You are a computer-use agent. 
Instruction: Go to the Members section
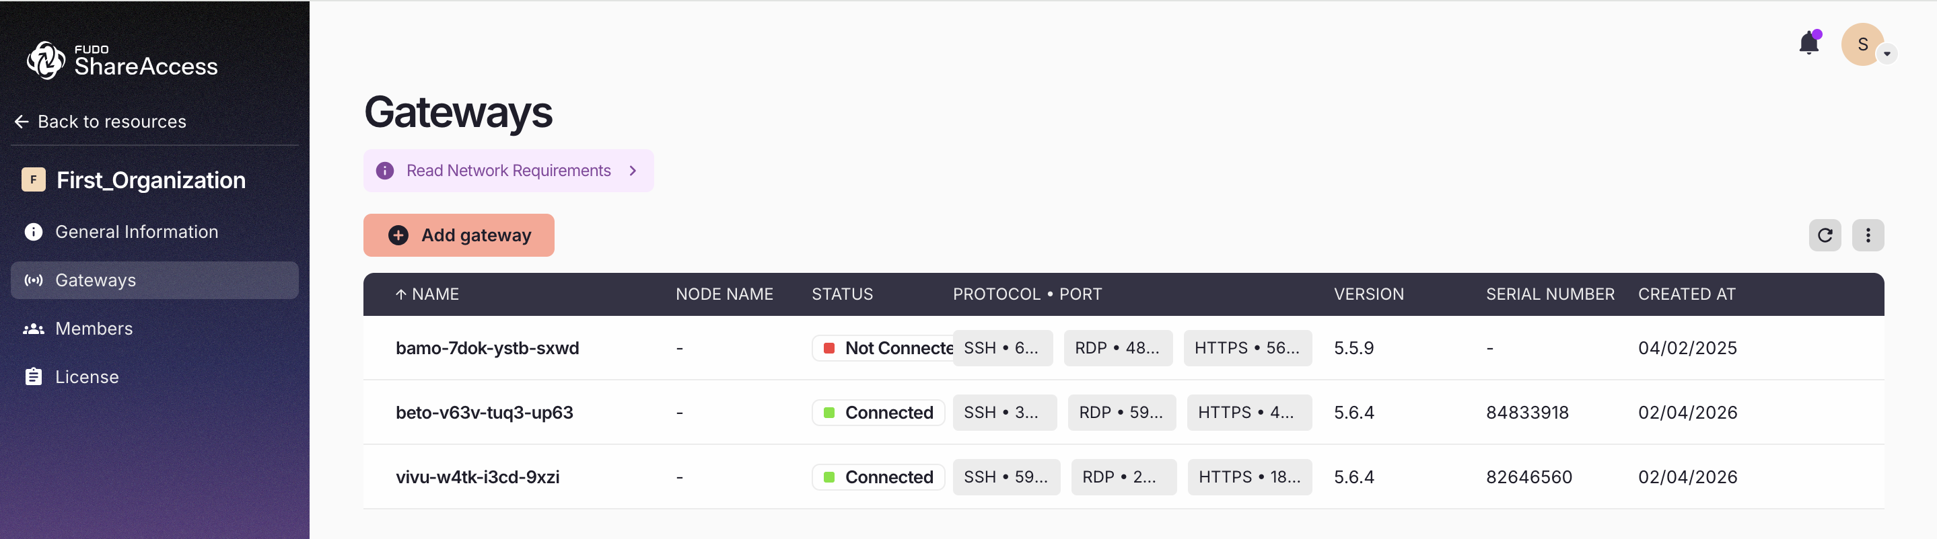[x=94, y=329]
